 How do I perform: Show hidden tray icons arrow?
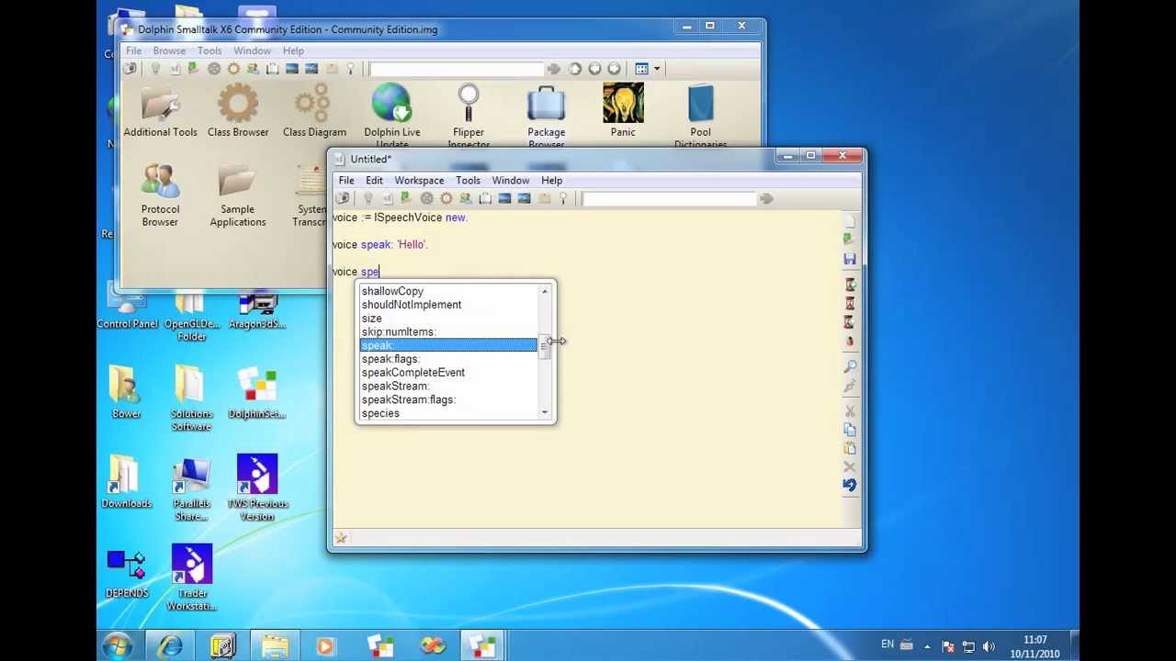927,646
